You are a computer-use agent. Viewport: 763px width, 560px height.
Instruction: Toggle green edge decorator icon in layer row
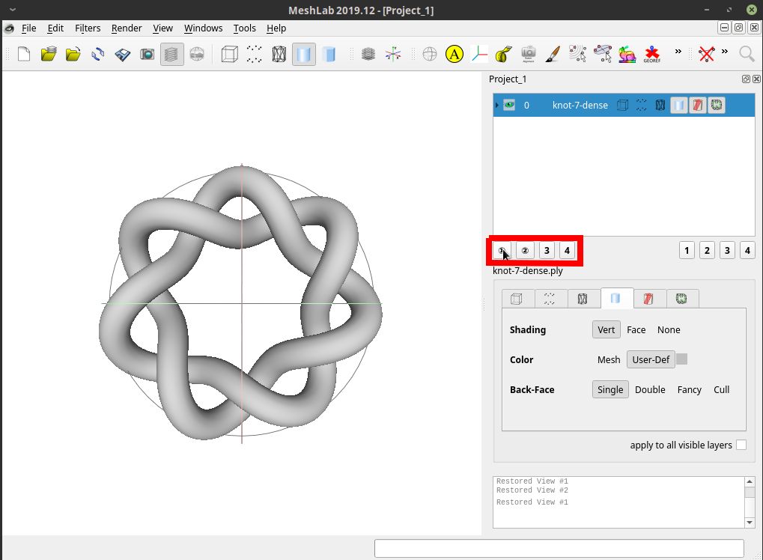pos(717,105)
